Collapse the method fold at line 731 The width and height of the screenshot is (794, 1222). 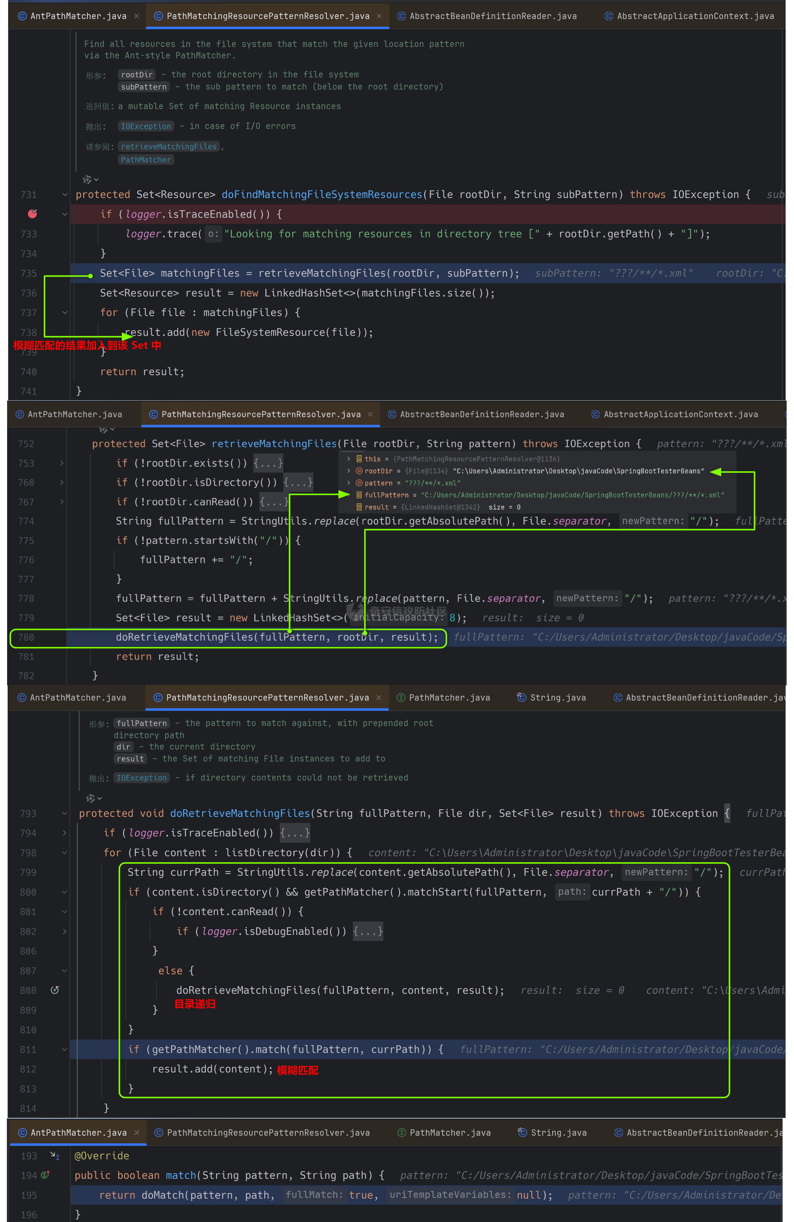click(65, 195)
